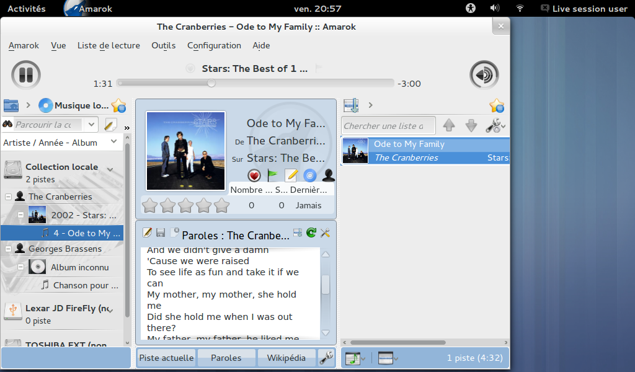Image resolution: width=635 pixels, height=372 pixels.
Task: Open the Configuration menu
Action: click(214, 46)
